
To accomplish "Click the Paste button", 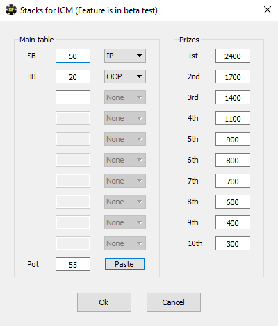I will (125, 264).
